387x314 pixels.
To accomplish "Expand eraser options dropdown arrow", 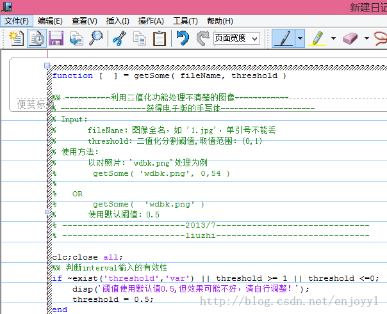I will [366, 38].
